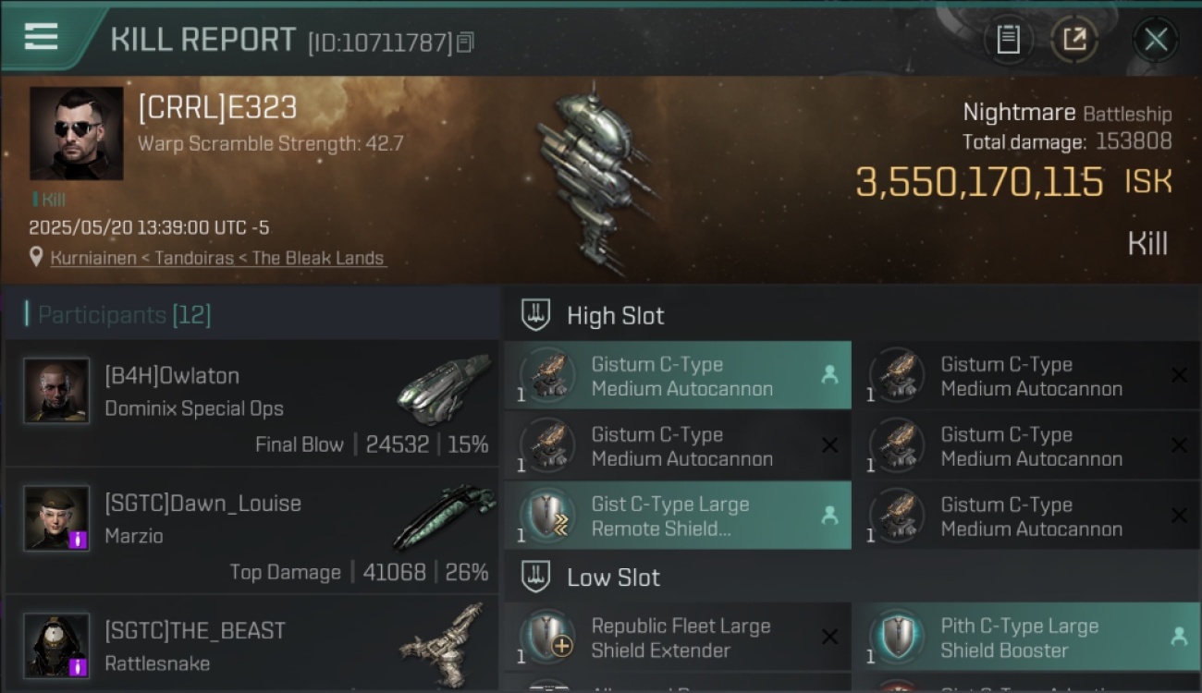Select THE_BEAST participant portrait
Viewport: 1202px width, 693px height.
56,645
